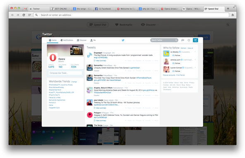Image resolution: width=245 pixels, height=158 pixels.
Task: Open the Twitter settings gear
Action: [x=189, y=40]
